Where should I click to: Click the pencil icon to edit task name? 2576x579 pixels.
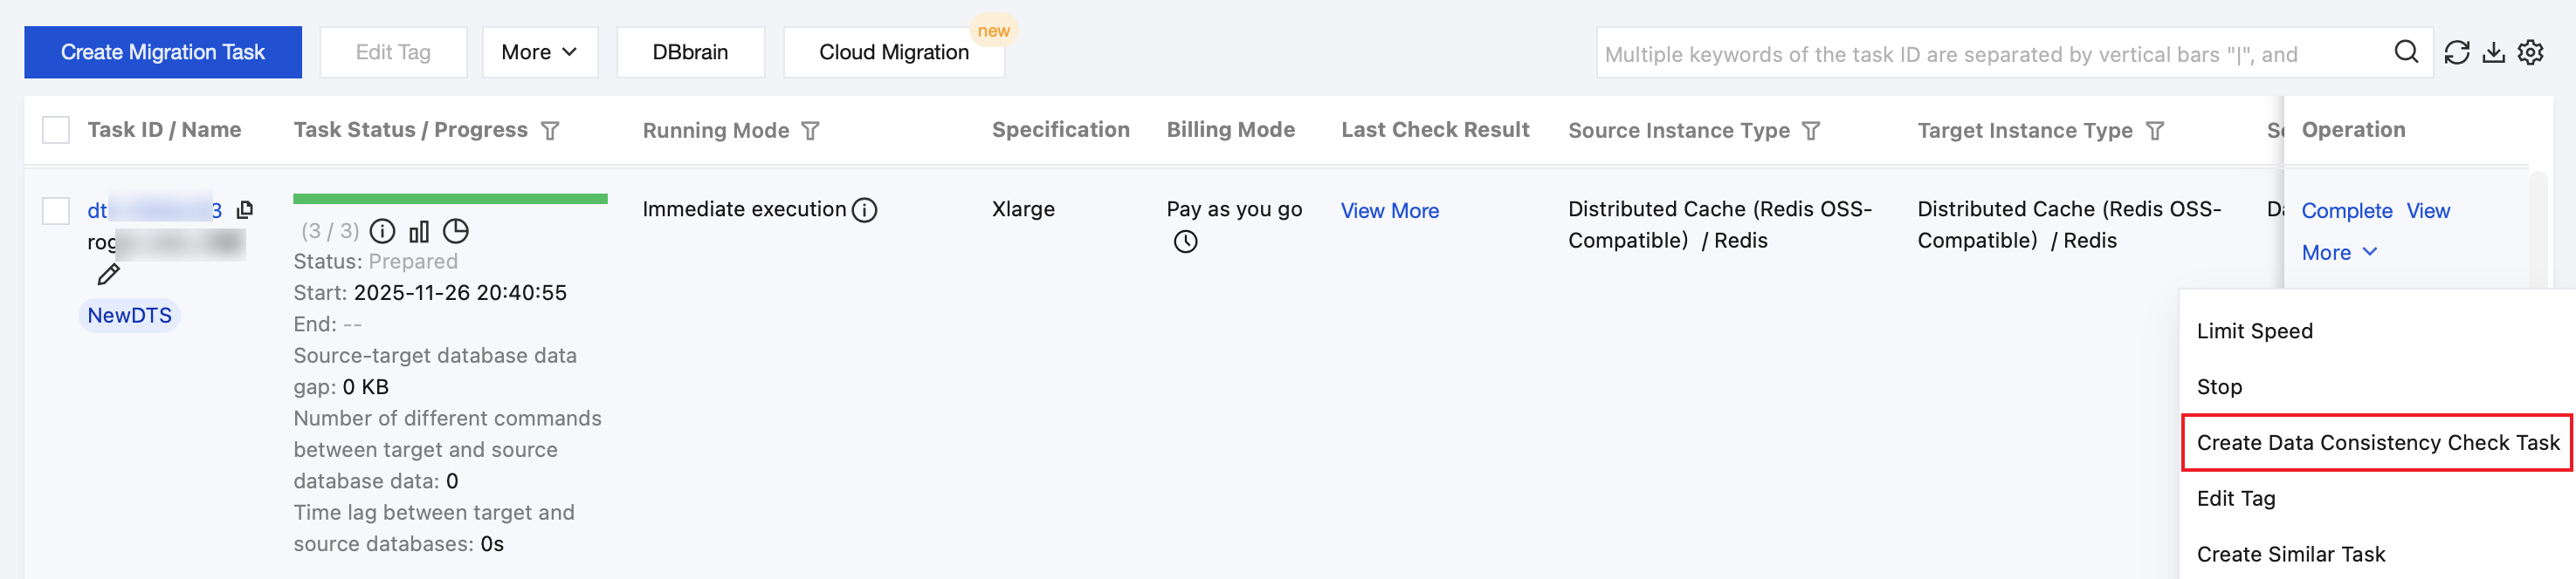(108, 275)
